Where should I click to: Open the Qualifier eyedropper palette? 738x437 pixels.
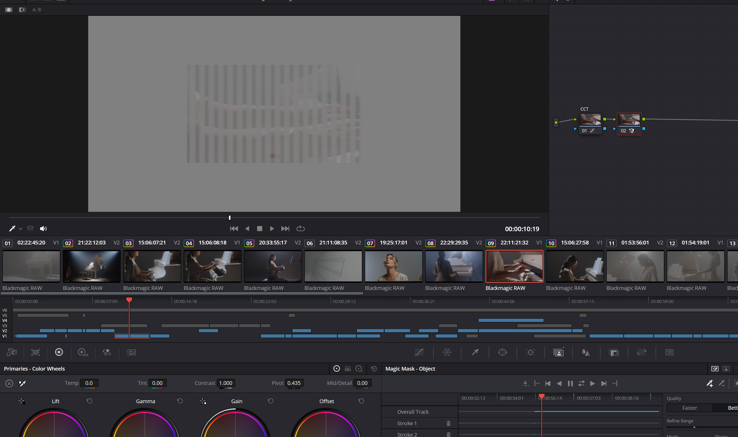coord(475,352)
